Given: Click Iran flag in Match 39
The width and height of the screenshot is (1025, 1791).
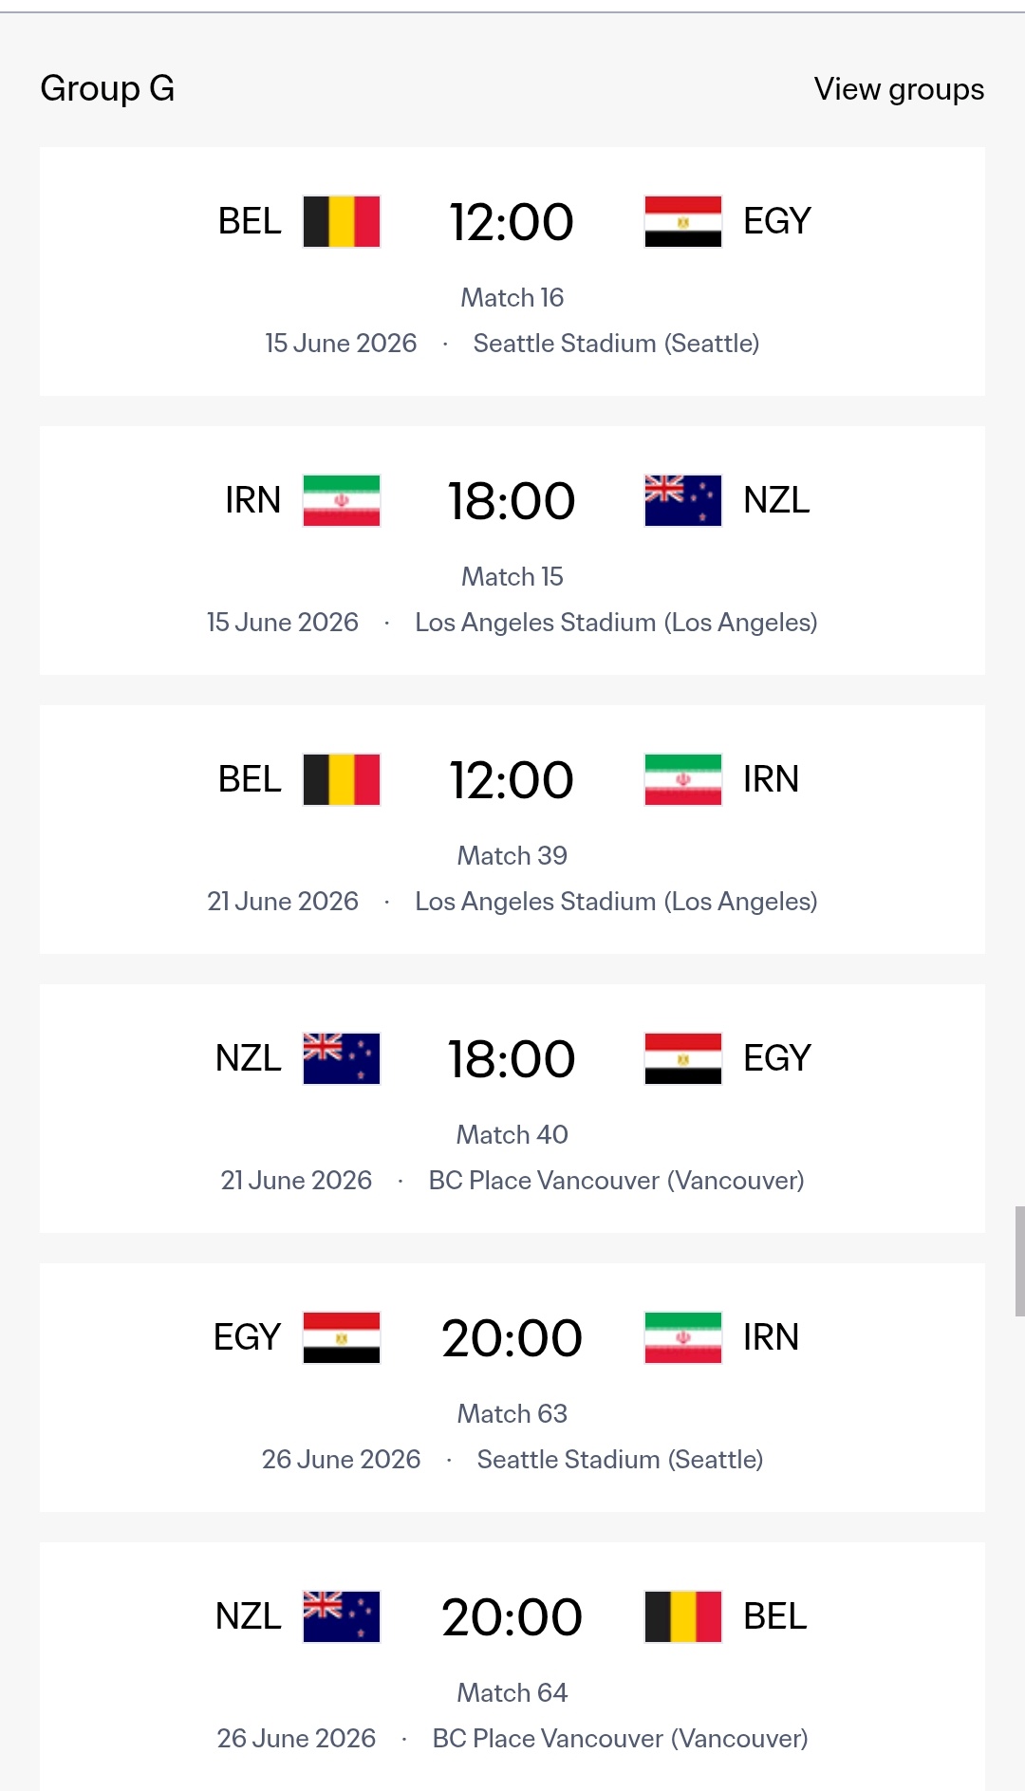Looking at the screenshot, I should [683, 780].
